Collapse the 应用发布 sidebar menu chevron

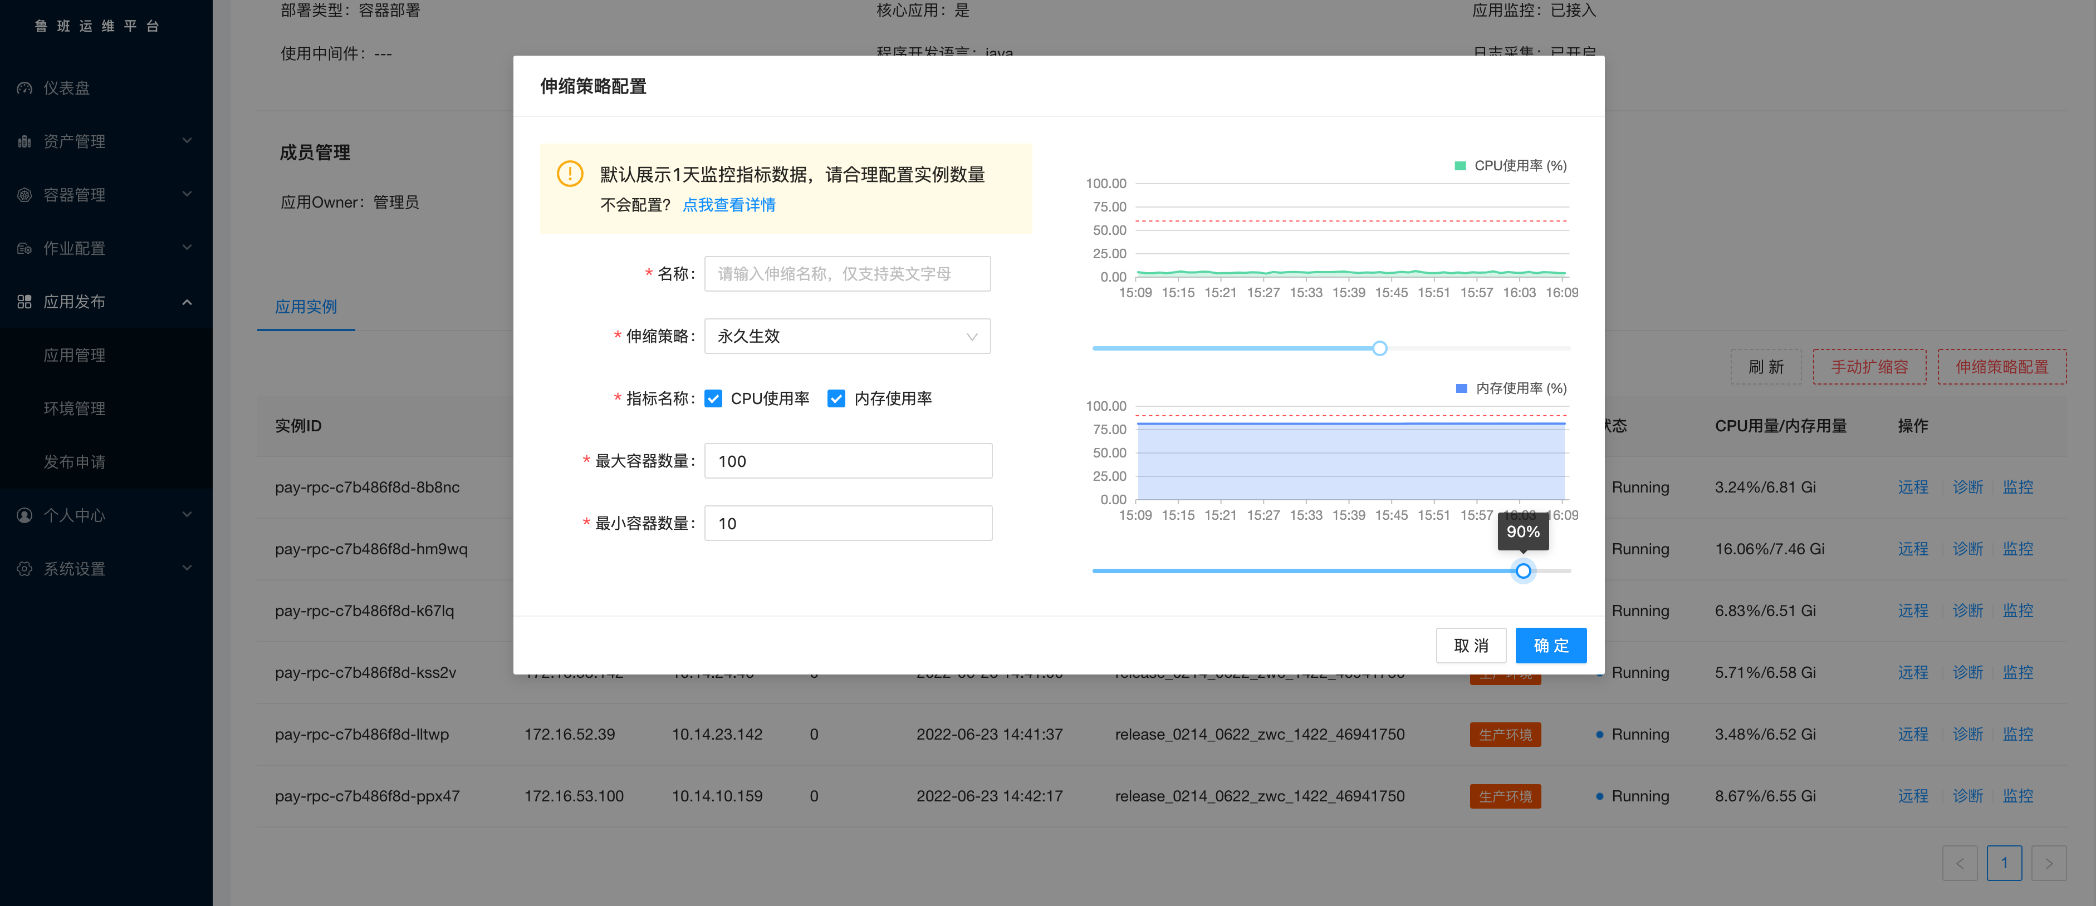(x=187, y=302)
